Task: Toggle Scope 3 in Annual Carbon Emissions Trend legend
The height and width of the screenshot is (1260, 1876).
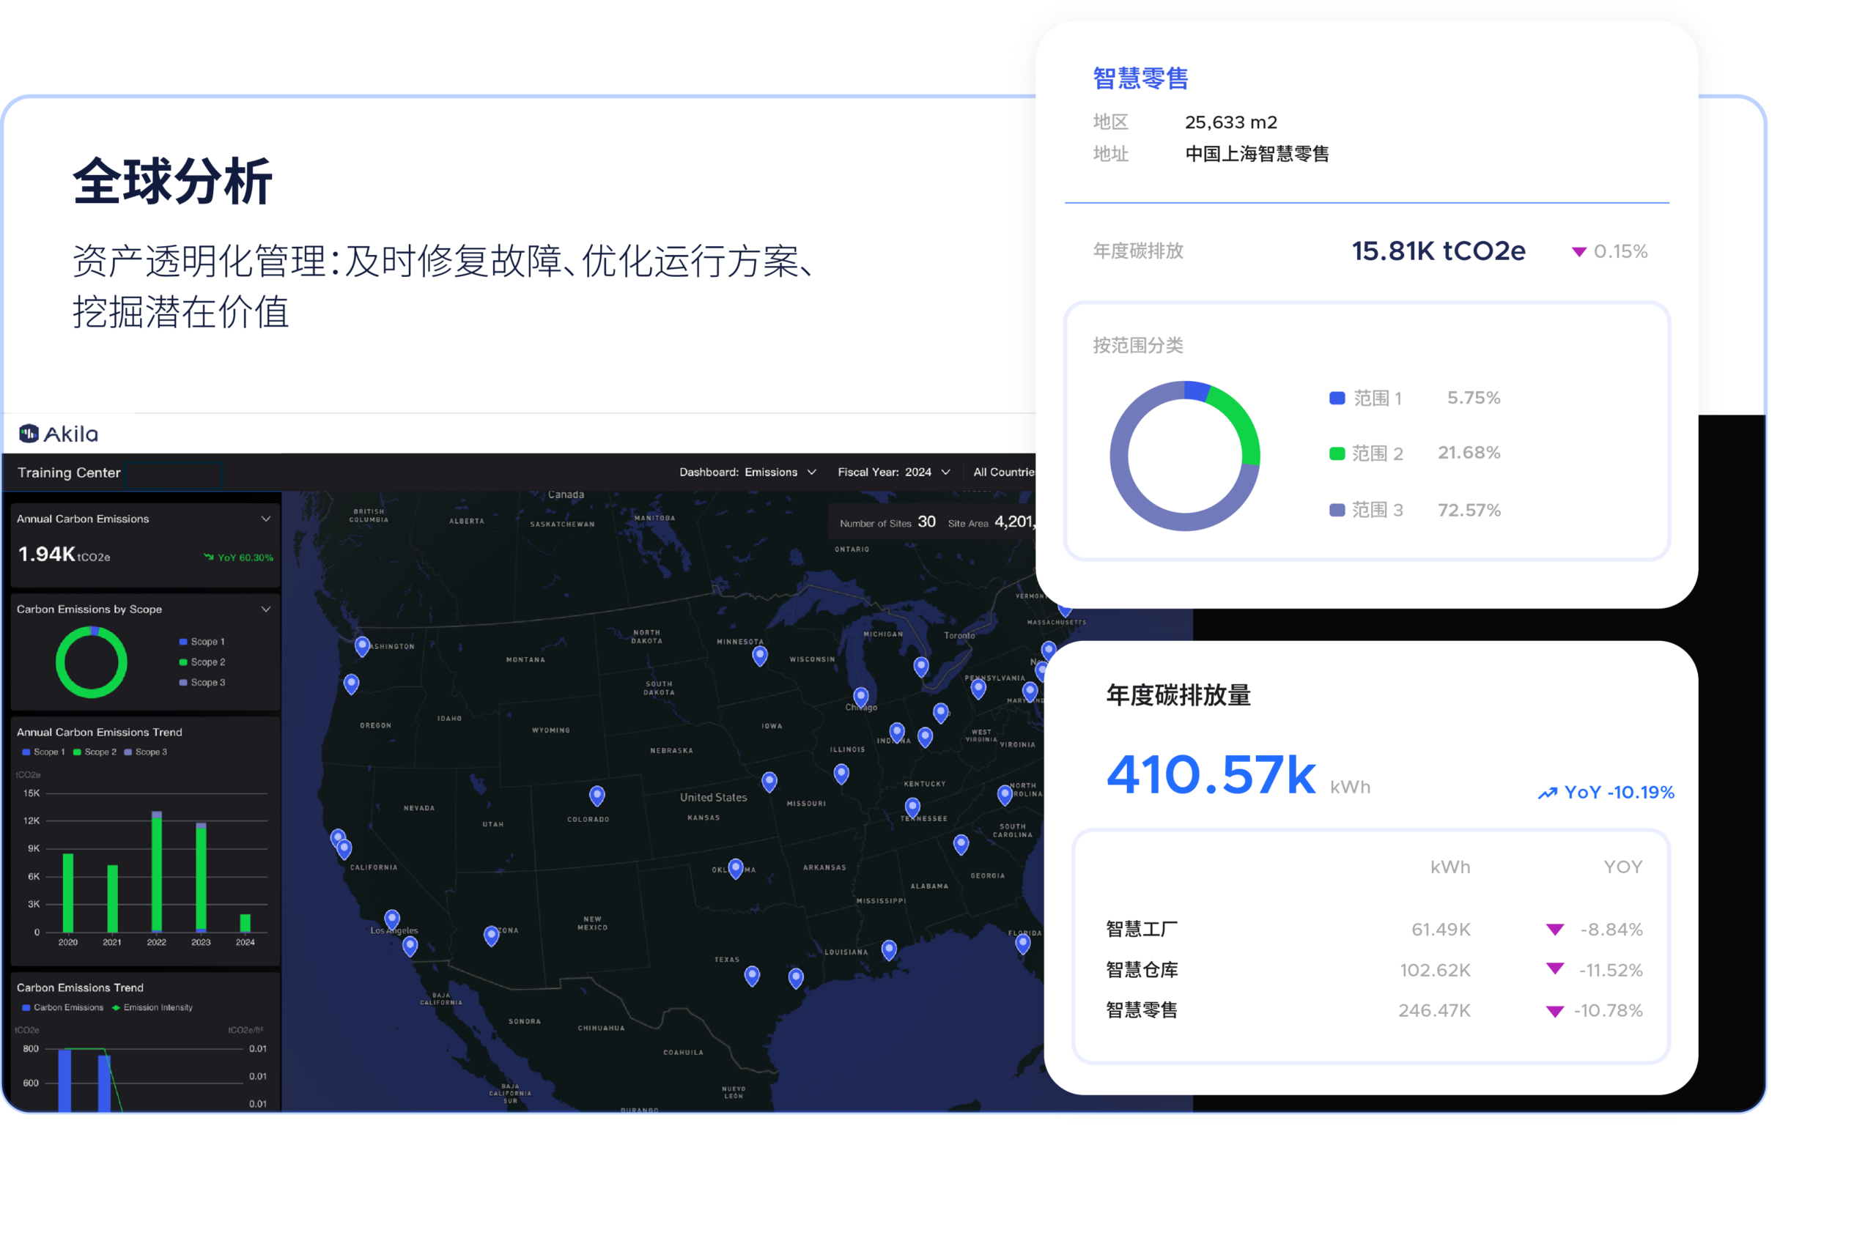Action: pyautogui.click(x=149, y=752)
